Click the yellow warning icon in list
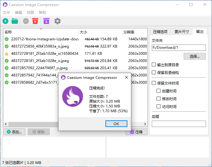Screen dimensions: 212x167 pos(7,54)
